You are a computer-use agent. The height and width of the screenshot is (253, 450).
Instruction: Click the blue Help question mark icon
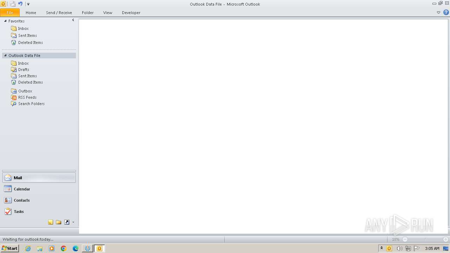pos(446,12)
